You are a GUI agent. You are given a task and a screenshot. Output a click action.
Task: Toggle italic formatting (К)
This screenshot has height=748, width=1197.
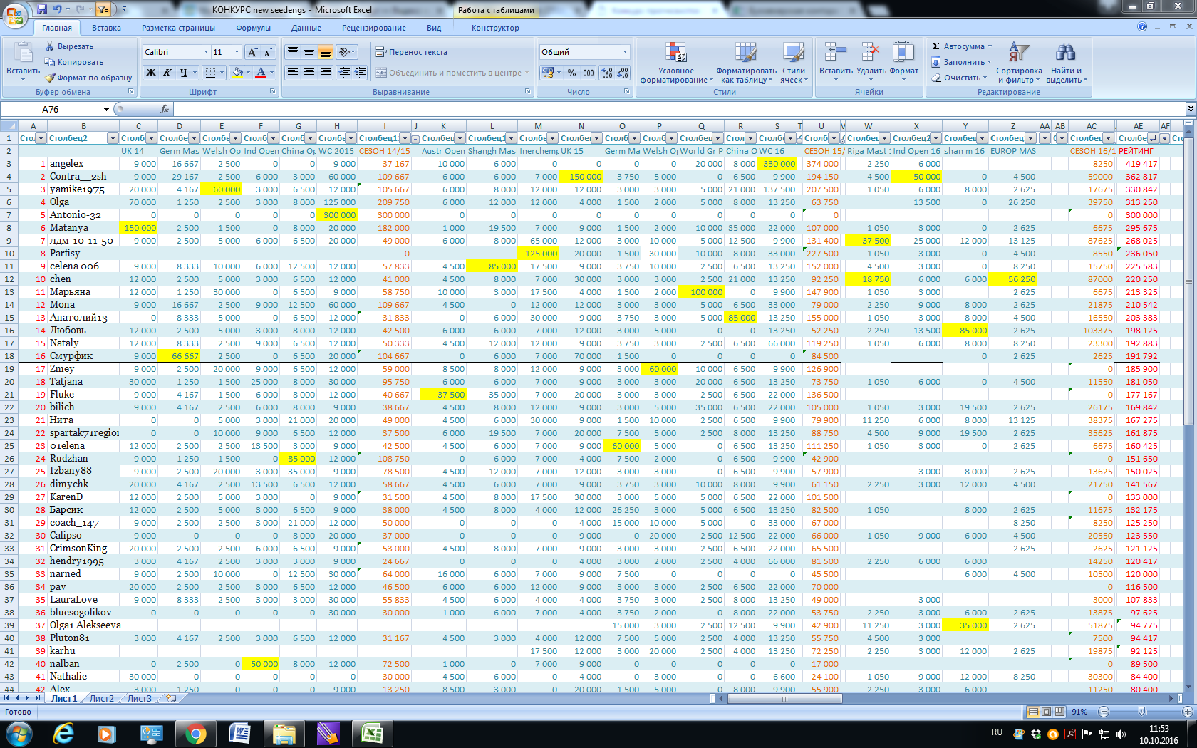[x=167, y=73]
